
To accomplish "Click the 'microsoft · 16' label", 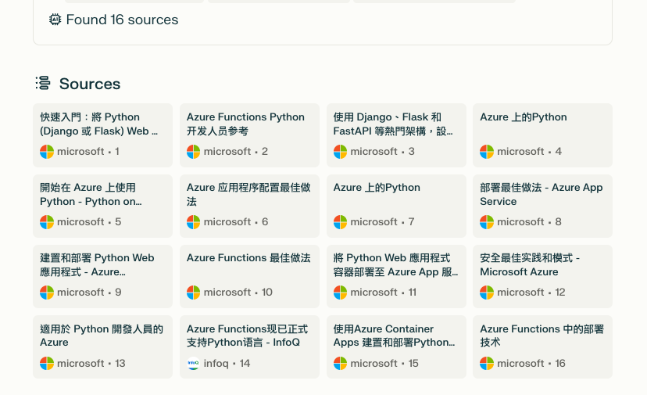I will tap(531, 364).
